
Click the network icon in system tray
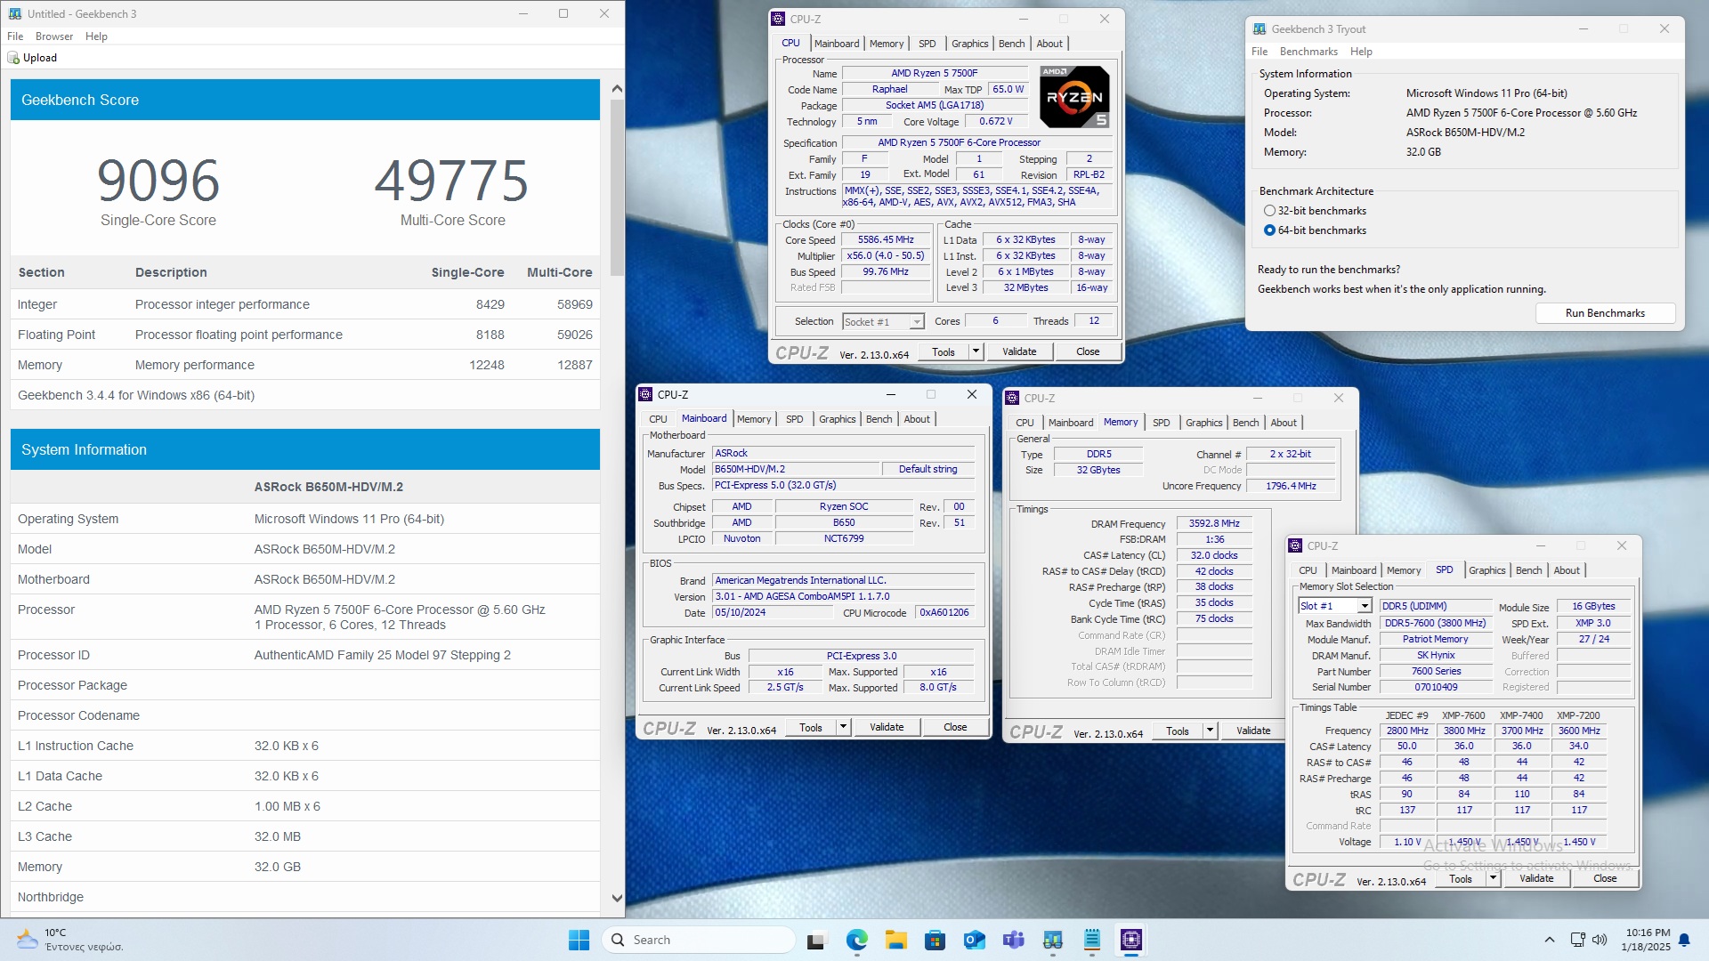[x=1577, y=940]
